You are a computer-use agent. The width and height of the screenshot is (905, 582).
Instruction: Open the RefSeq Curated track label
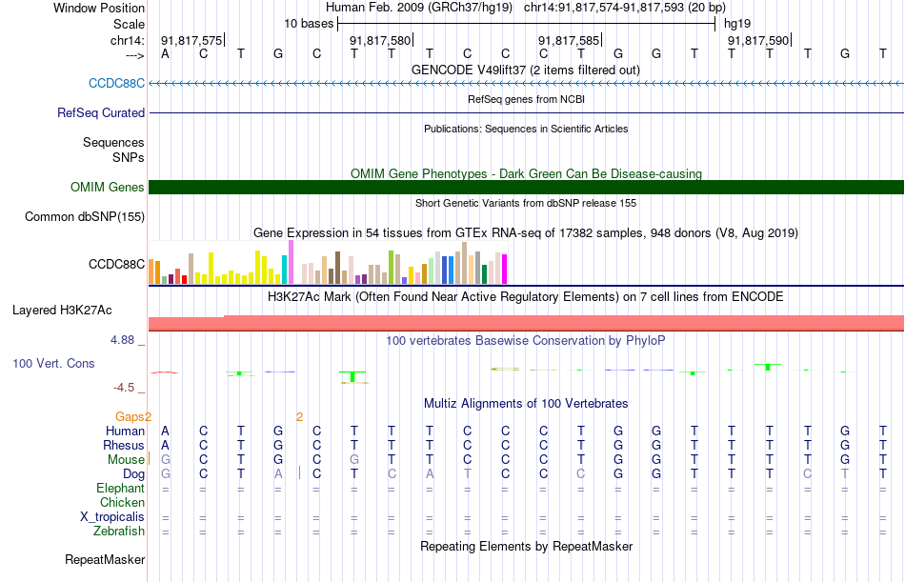tap(101, 112)
